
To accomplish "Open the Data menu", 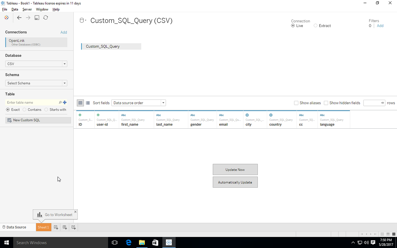I will point(15,9).
